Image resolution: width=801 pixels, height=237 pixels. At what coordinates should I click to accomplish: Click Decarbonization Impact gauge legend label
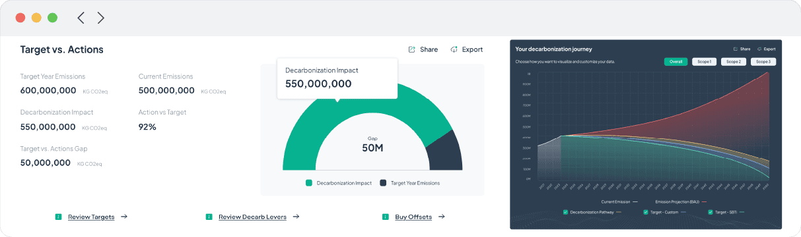coord(344,183)
